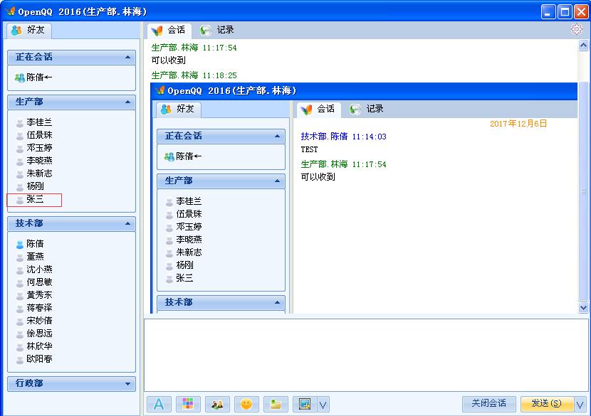Select contact 李晓燕 in sidebar

coord(34,161)
